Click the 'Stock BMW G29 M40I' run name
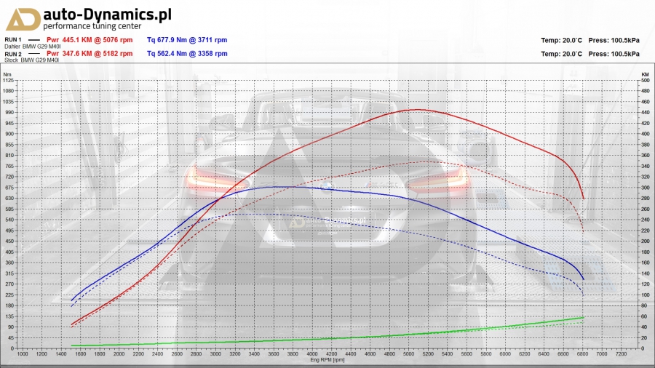 (28, 61)
